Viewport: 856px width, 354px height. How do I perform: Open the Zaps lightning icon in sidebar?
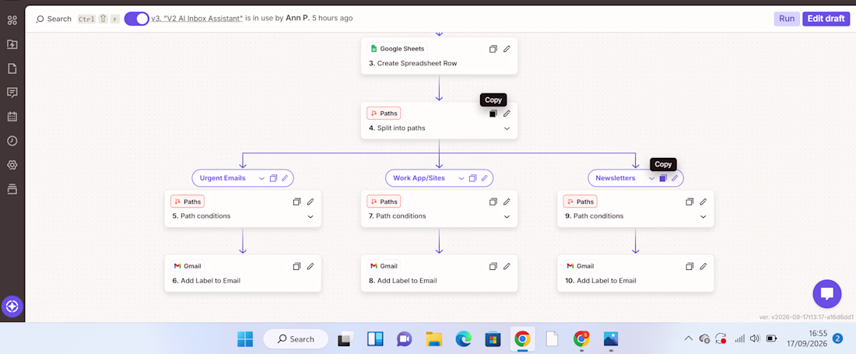(x=12, y=44)
